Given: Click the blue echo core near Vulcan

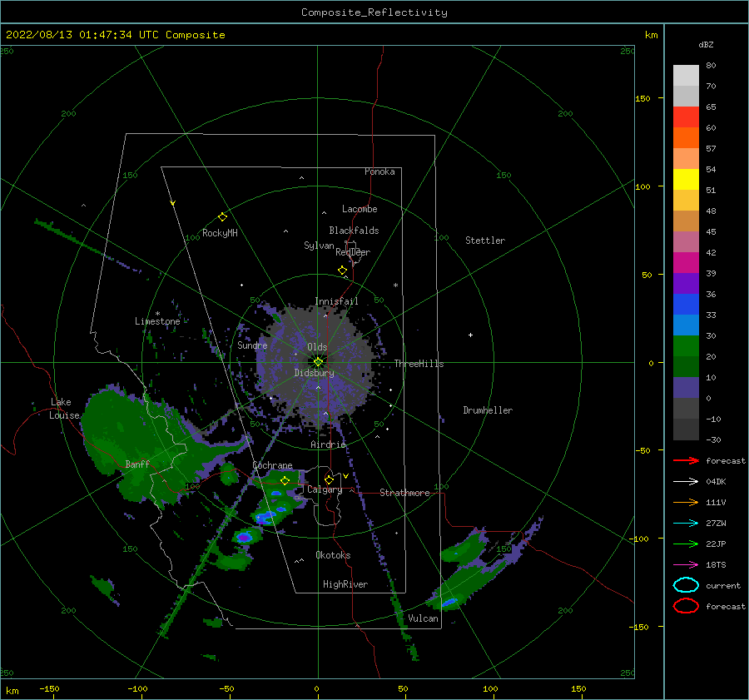Looking at the screenshot, I should tap(449, 603).
